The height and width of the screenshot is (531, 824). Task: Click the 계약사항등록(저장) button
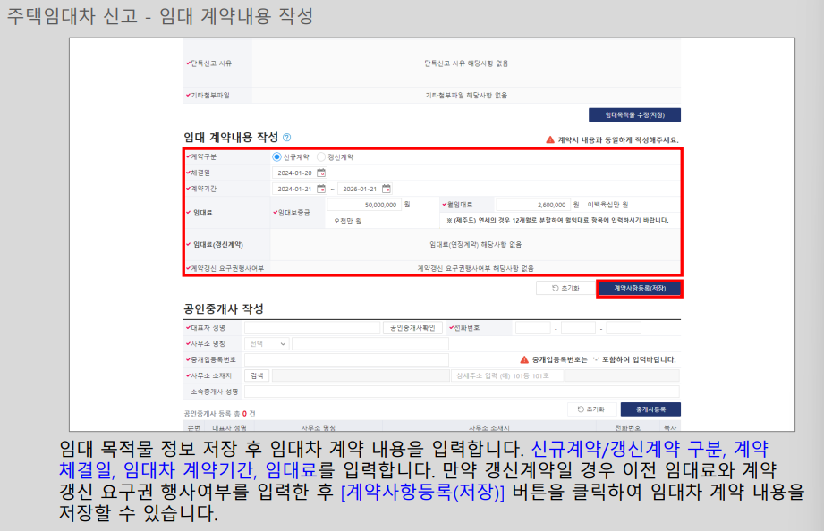tap(639, 287)
